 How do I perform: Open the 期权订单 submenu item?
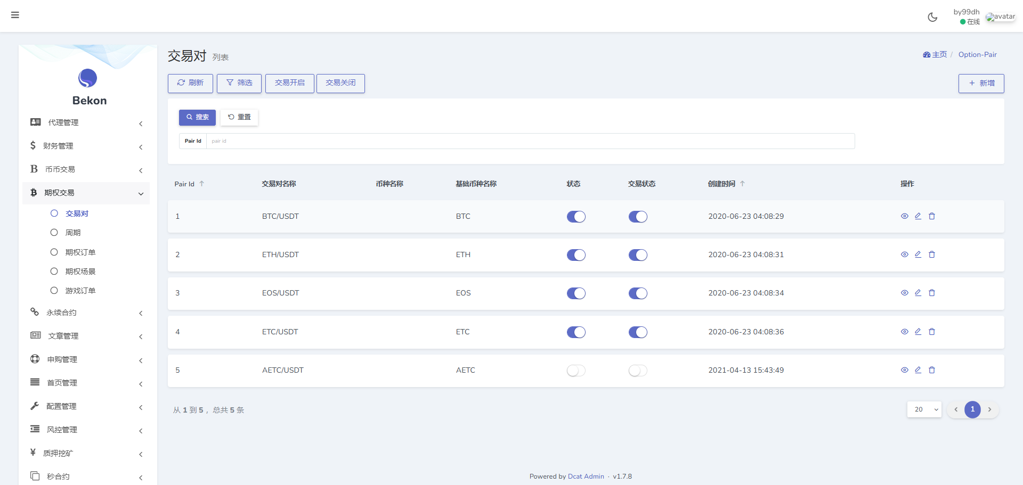pos(80,252)
